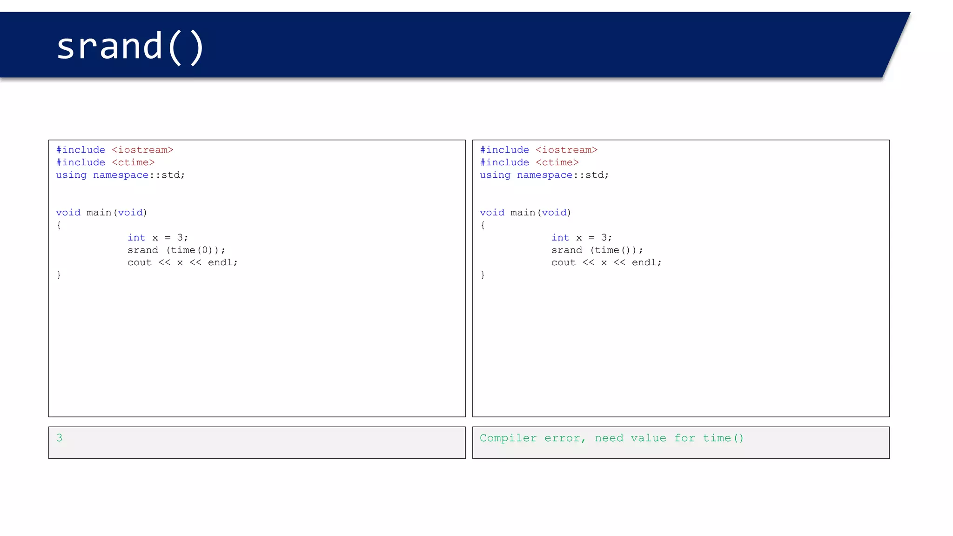Click cout << x << endl; in right code
The image size is (953, 536).
point(606,262)
